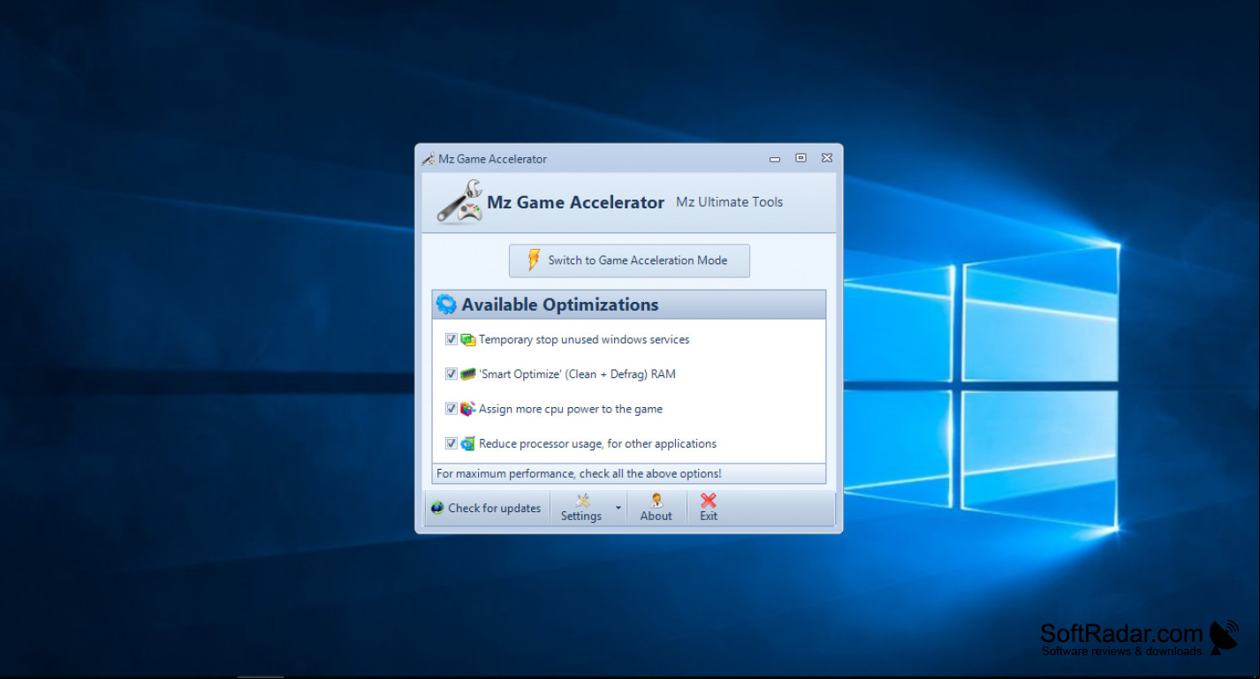The width and height of the screenshot is (1260, 679).
Task: Uncheck Temporary stop unused windows services
Action: pos(452,339)
